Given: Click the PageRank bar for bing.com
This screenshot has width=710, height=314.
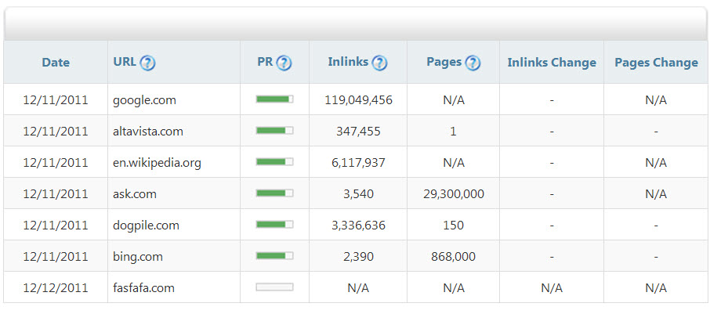Looking at the screenshot, I should 274,255.
